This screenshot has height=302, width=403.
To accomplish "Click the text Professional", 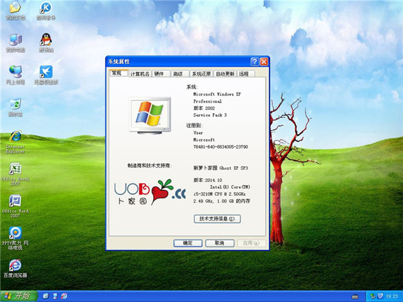I will [207, 101].
